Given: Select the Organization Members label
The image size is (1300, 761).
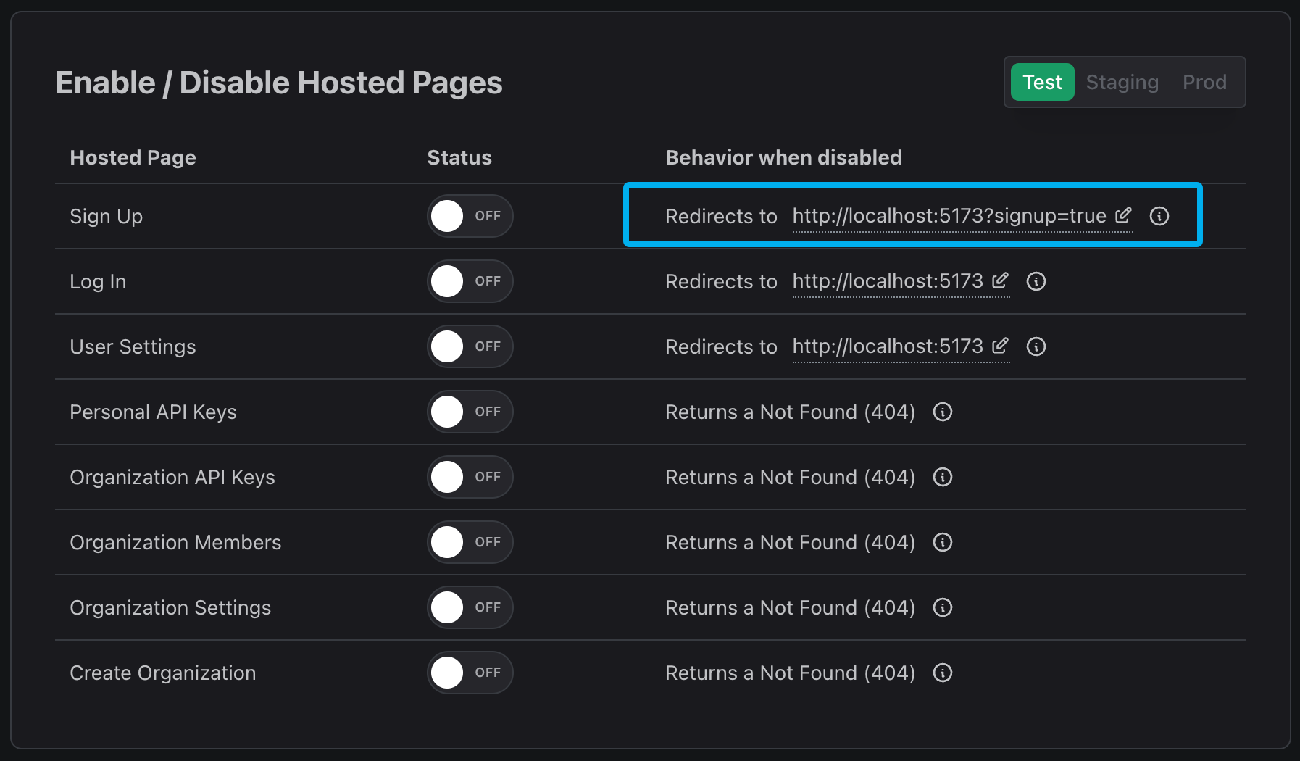Looking at the screenshot, I should 175,542.
